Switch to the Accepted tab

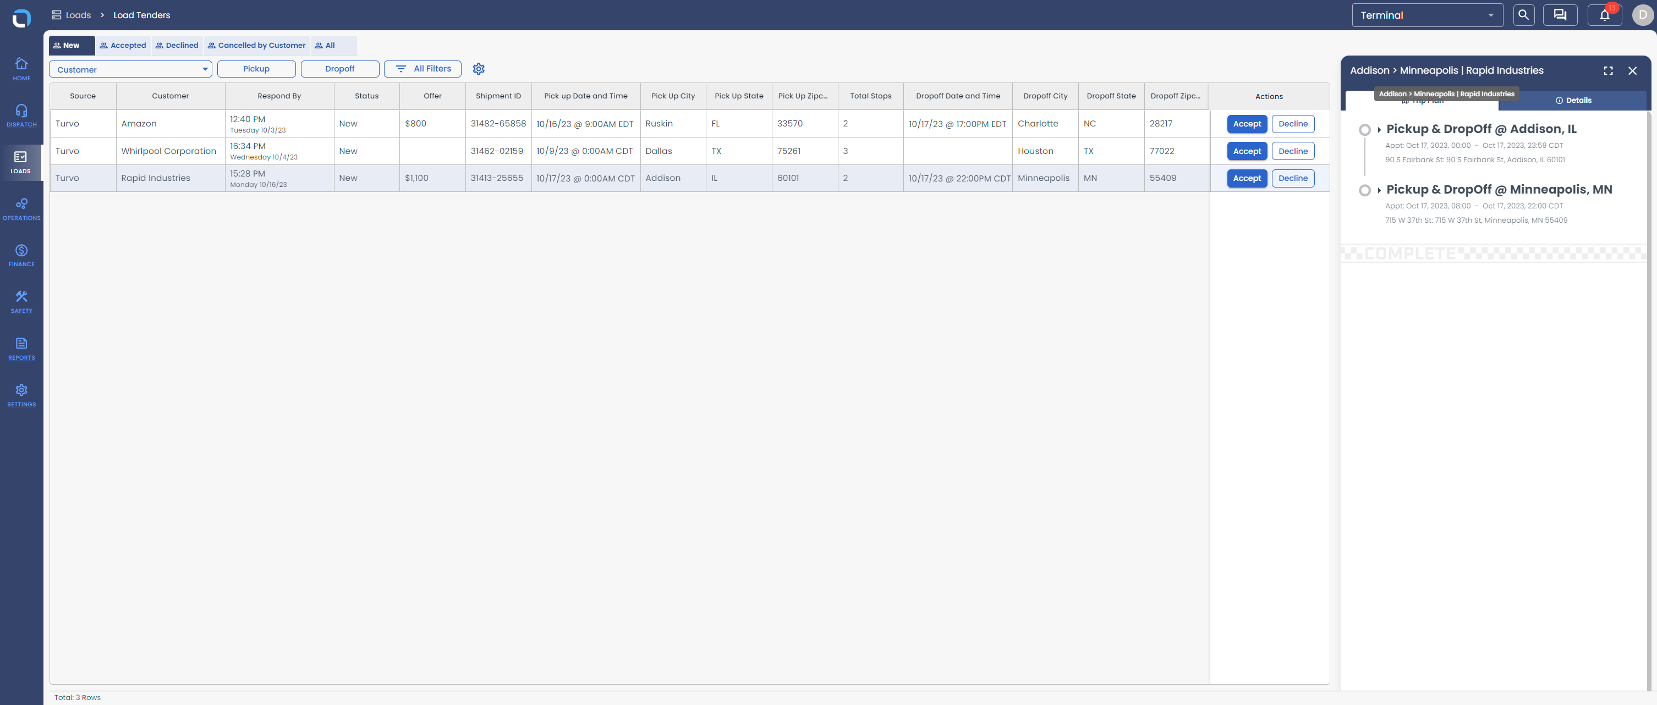[123, 46]
